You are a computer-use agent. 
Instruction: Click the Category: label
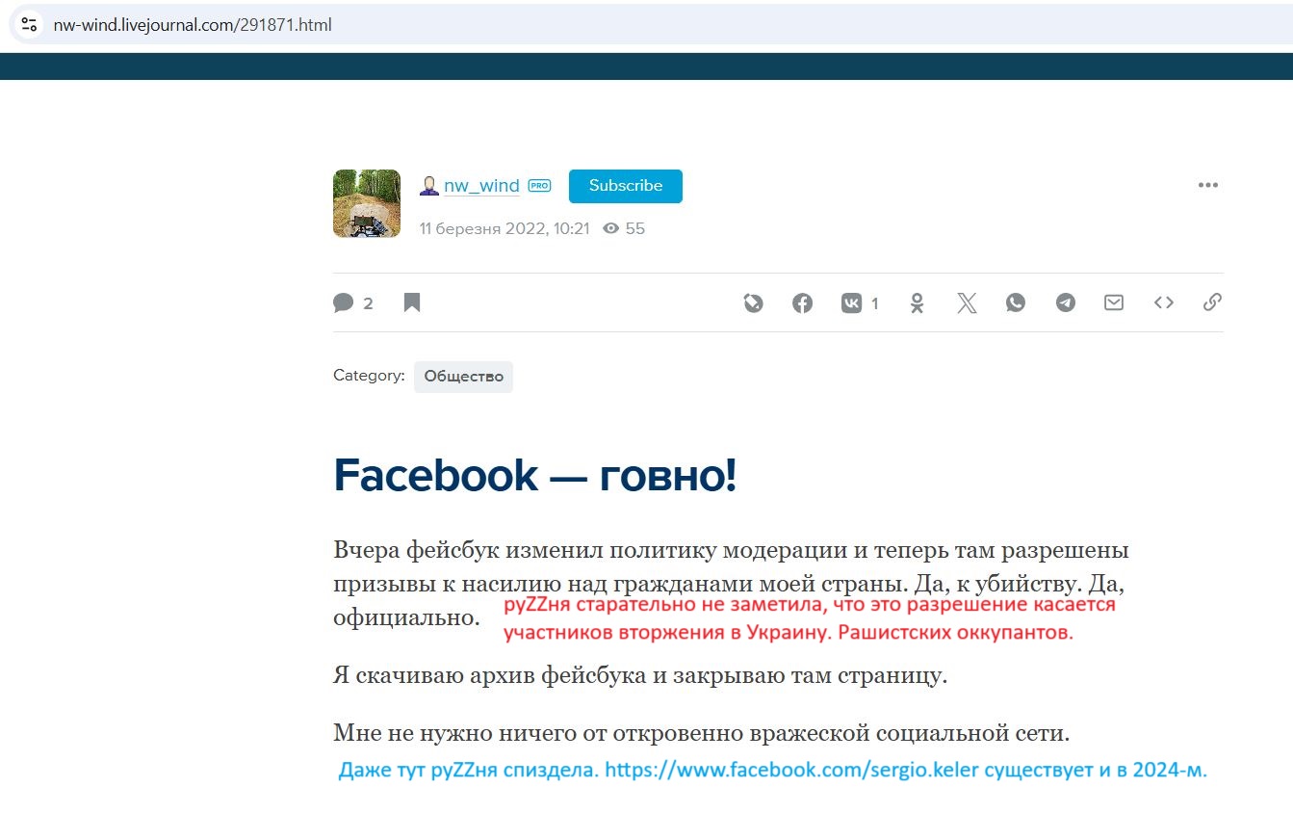click(x=369, y=376)
